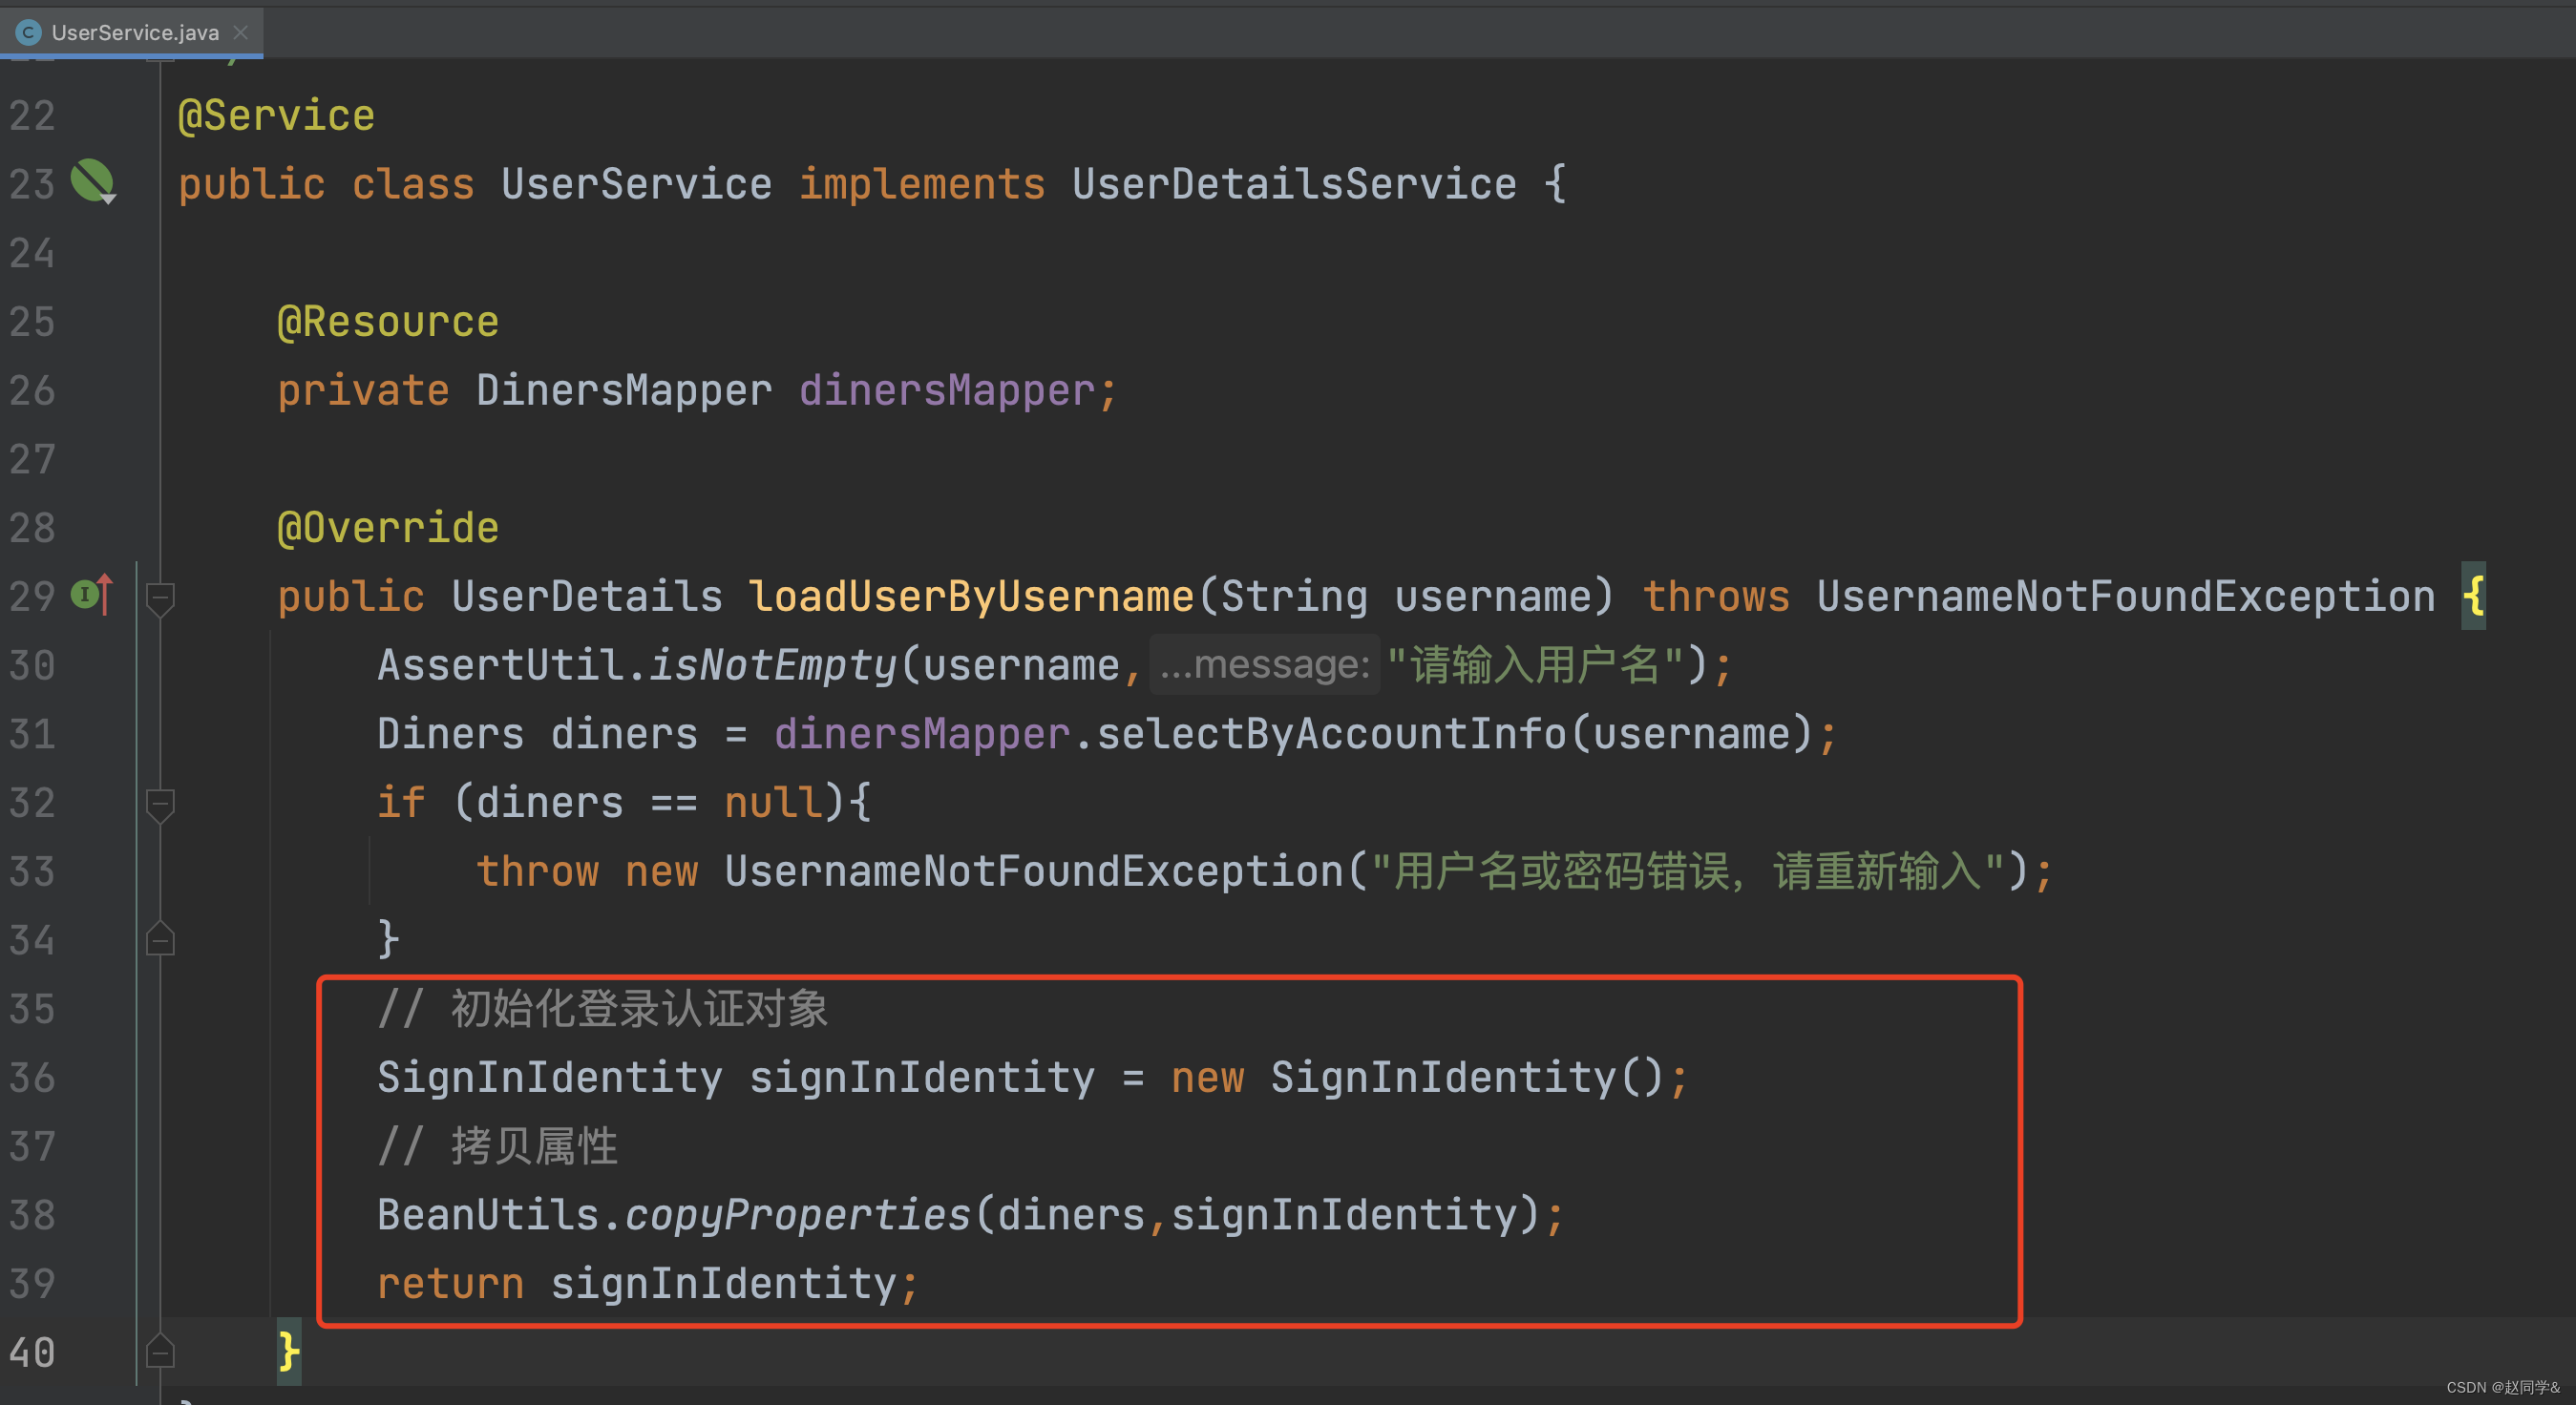Screen dimensions: 2576x1405
Task: Click the Spring bean gutter icon
Action: (93, 181)
